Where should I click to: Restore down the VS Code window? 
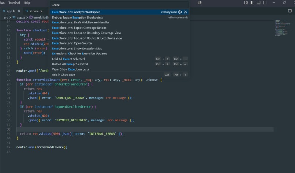click(x=284, y=3)
